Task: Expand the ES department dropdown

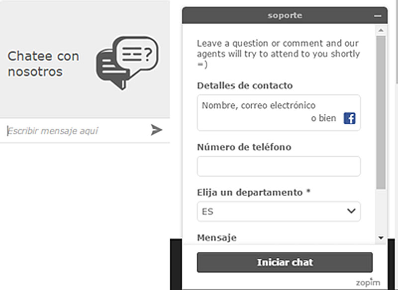Action: (x=279, y=211)
